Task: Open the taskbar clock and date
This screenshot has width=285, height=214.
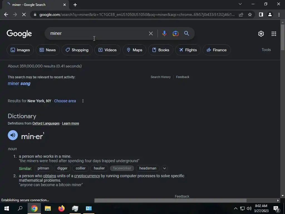Action: [x=261, y=208]
